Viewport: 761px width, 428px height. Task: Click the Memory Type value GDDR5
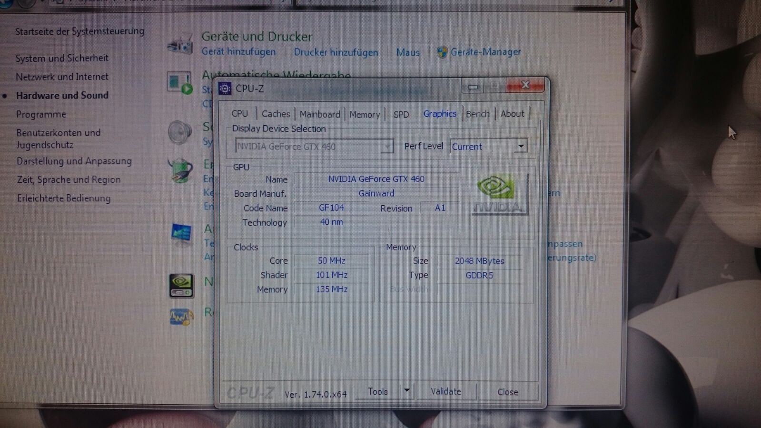480,275
